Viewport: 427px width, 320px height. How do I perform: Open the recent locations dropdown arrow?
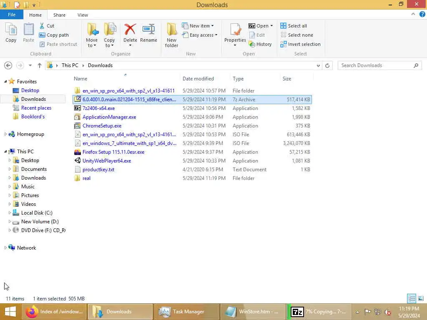click(x=30, y=65)
